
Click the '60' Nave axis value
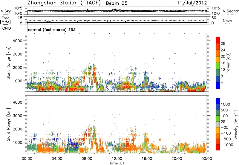pyautogui.click(x=214, y=18)
